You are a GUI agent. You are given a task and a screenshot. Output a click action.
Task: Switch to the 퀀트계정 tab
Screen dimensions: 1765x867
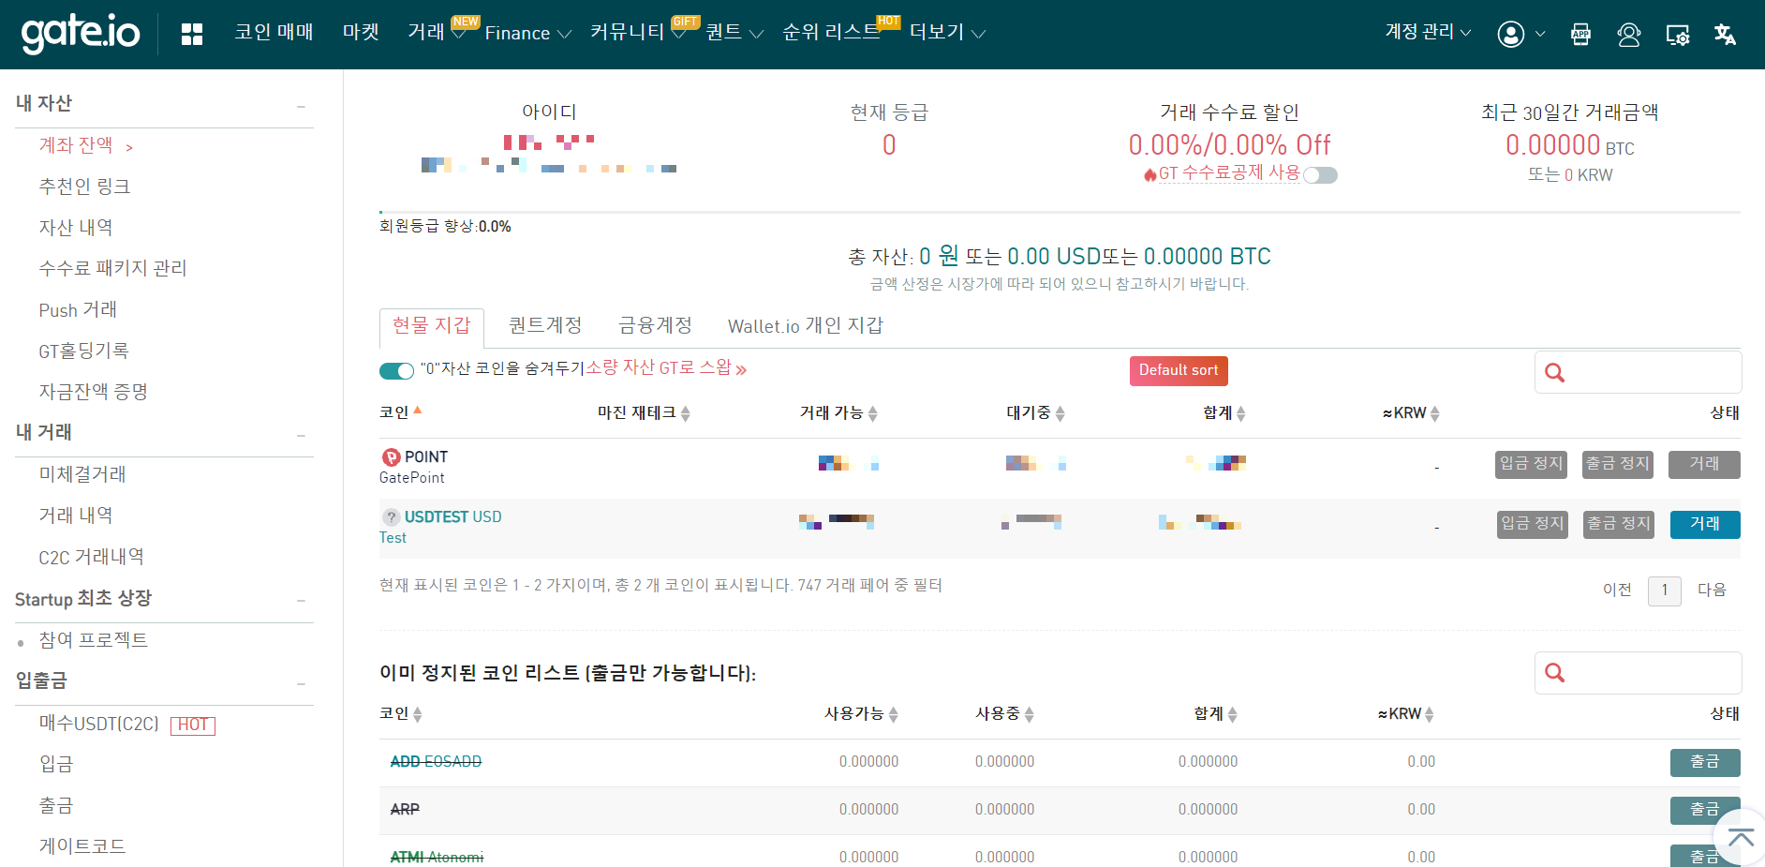(x=545, y=325)
